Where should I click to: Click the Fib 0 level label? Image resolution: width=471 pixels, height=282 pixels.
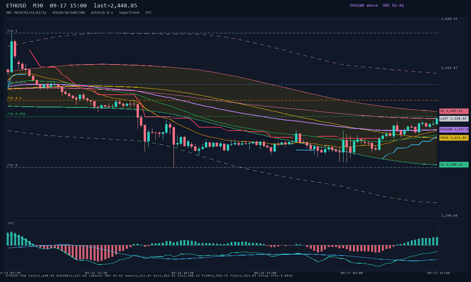12,165
